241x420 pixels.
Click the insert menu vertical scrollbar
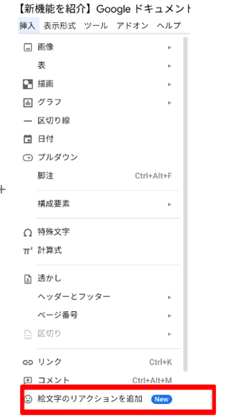[185, 204]
